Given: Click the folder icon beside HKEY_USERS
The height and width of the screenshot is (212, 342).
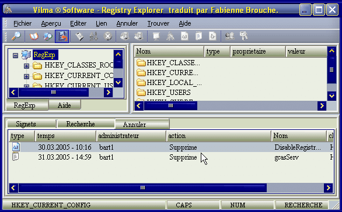Looking at the screenshot, I should (x=141, y=93).
